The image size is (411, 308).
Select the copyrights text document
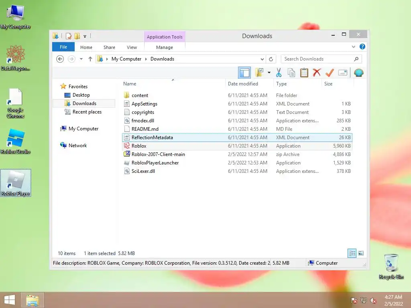point(237,112)
